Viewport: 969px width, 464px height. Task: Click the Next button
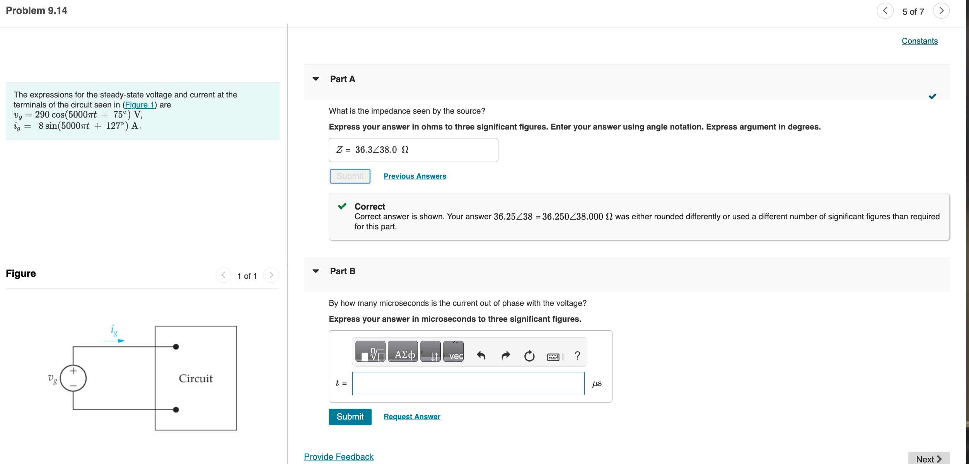928,459
